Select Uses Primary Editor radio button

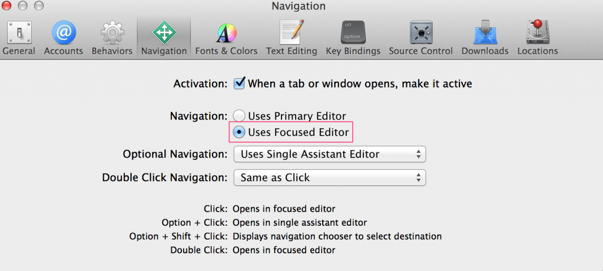click(239, 116)
